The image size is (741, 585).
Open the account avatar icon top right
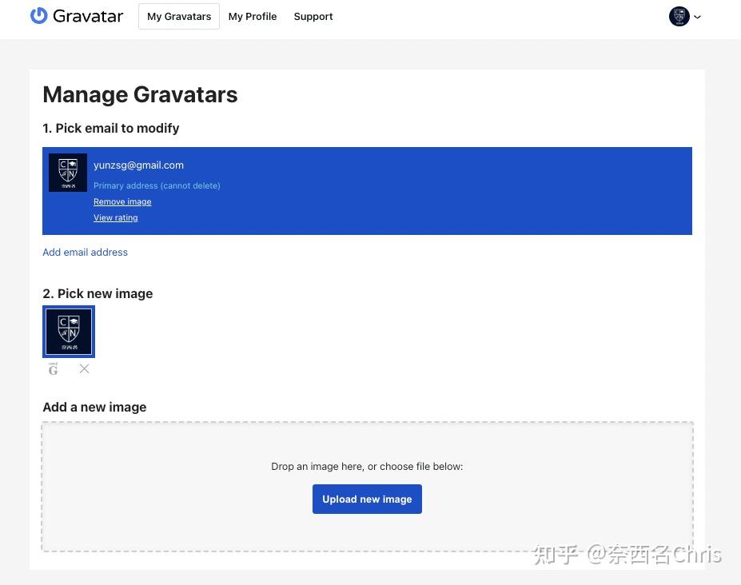coord(679,16)
